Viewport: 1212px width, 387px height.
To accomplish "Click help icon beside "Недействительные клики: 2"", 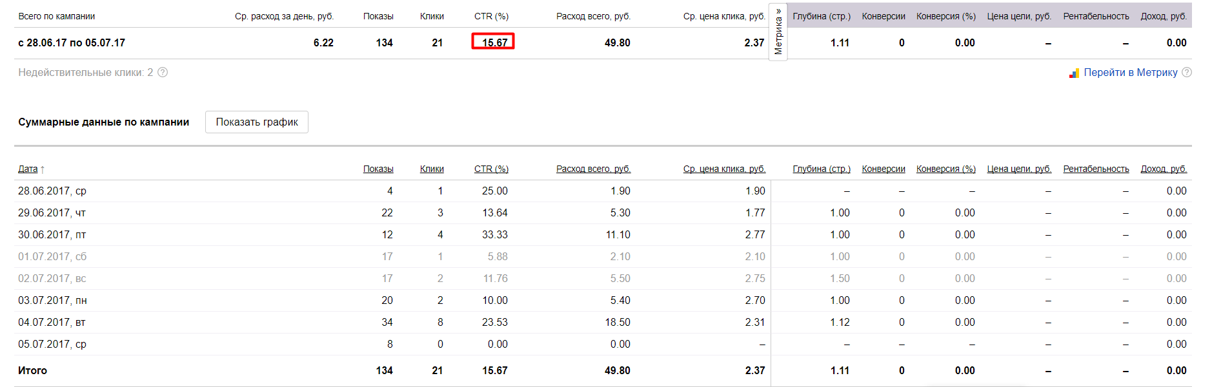I will coord(163,72).
